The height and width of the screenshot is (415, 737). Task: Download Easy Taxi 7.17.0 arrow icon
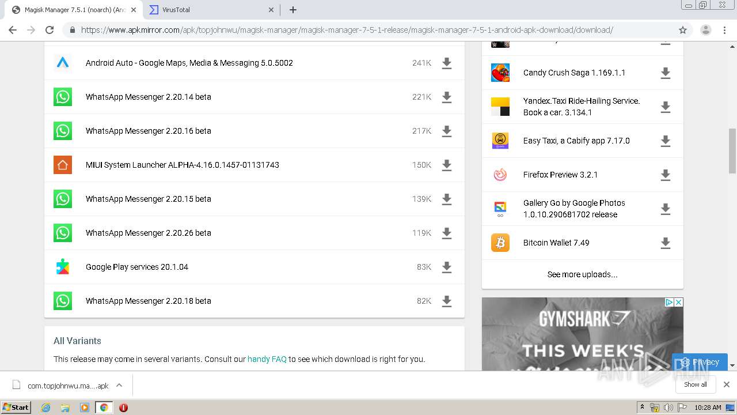tap(665, 141)
